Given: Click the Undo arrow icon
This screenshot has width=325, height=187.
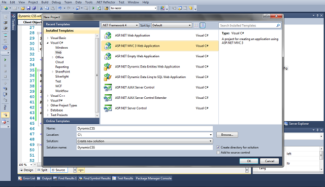Looking at the screenshot, I should [x=60, y=8].
